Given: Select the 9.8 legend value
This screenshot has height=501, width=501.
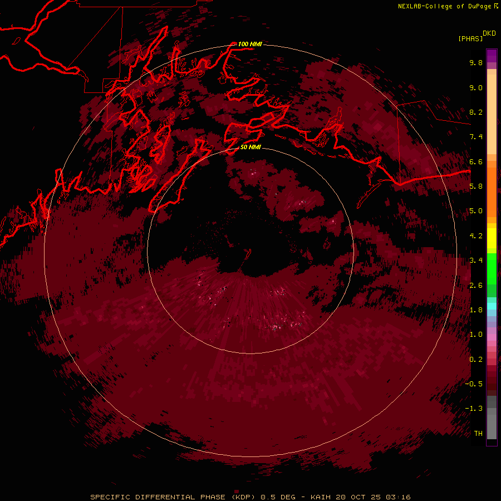Looking at the screenshot, I should coord(476,62).
